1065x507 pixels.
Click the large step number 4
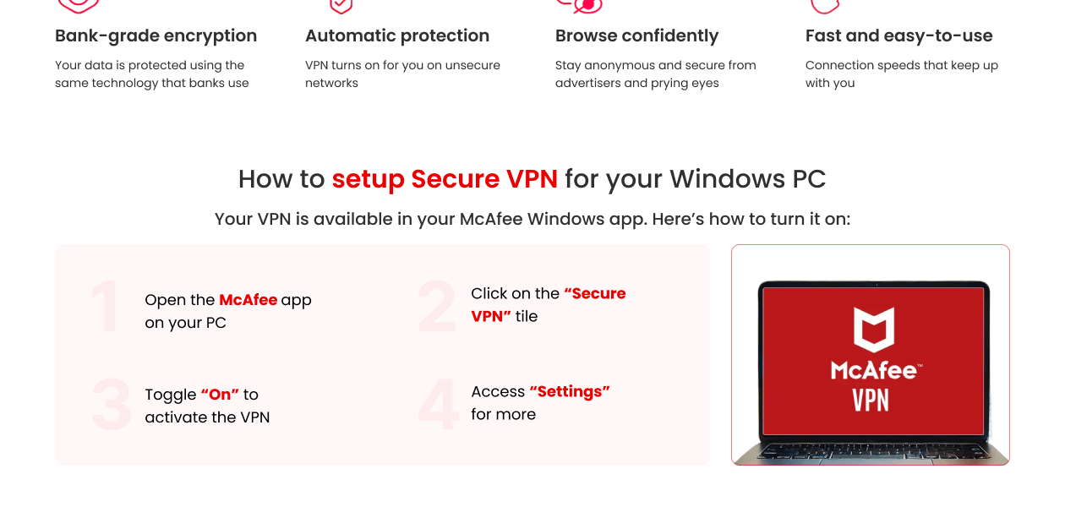pyautogui.click(x=439, y=404)
